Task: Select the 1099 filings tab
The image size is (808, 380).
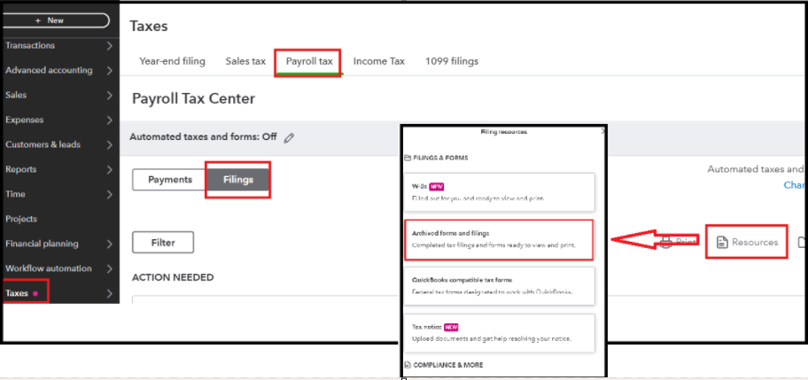Action: (x=452, y=61)
